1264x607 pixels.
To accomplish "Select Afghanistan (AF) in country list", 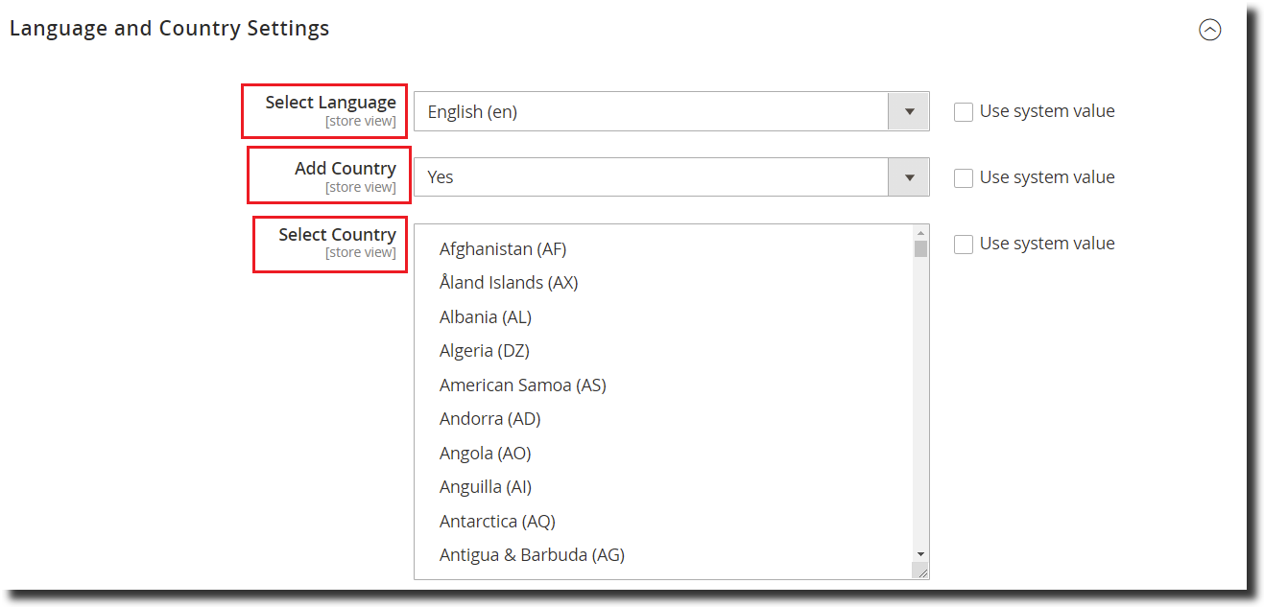I will (x=503, y=249).
